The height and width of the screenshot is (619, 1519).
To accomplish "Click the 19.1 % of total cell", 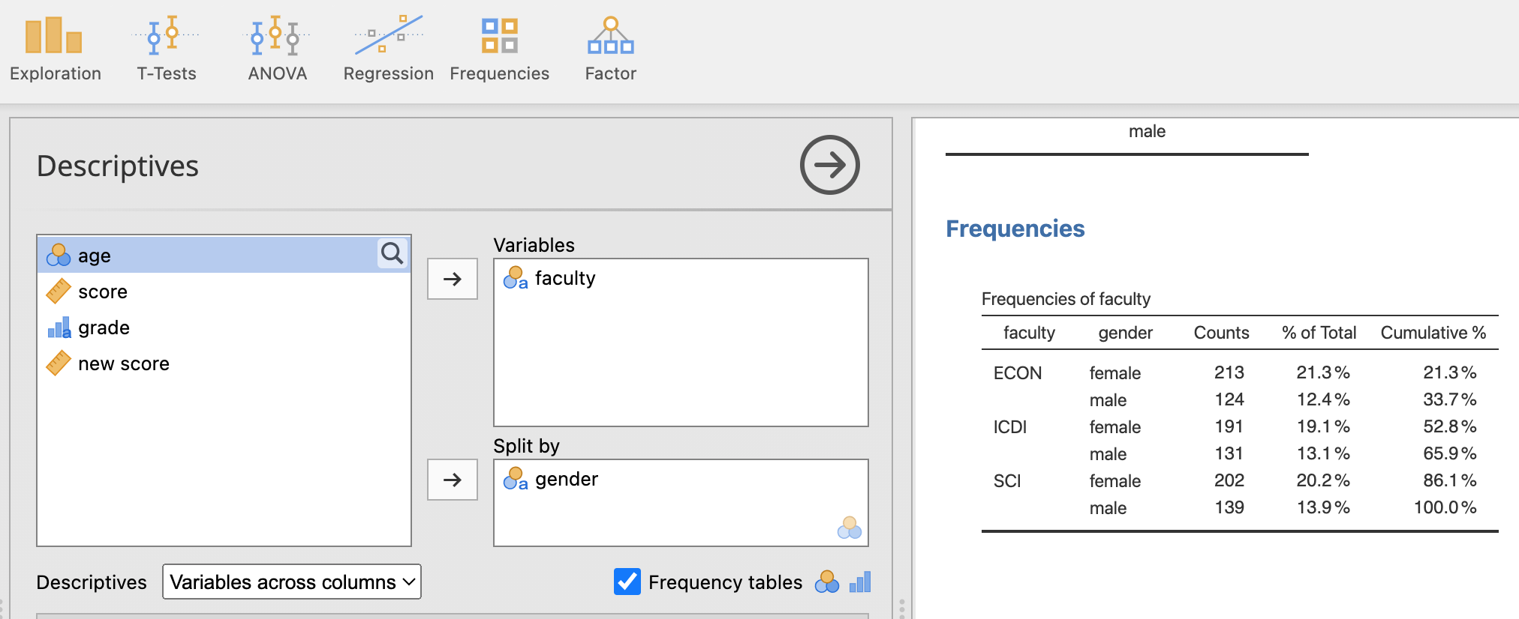I will coord(1323,426).
